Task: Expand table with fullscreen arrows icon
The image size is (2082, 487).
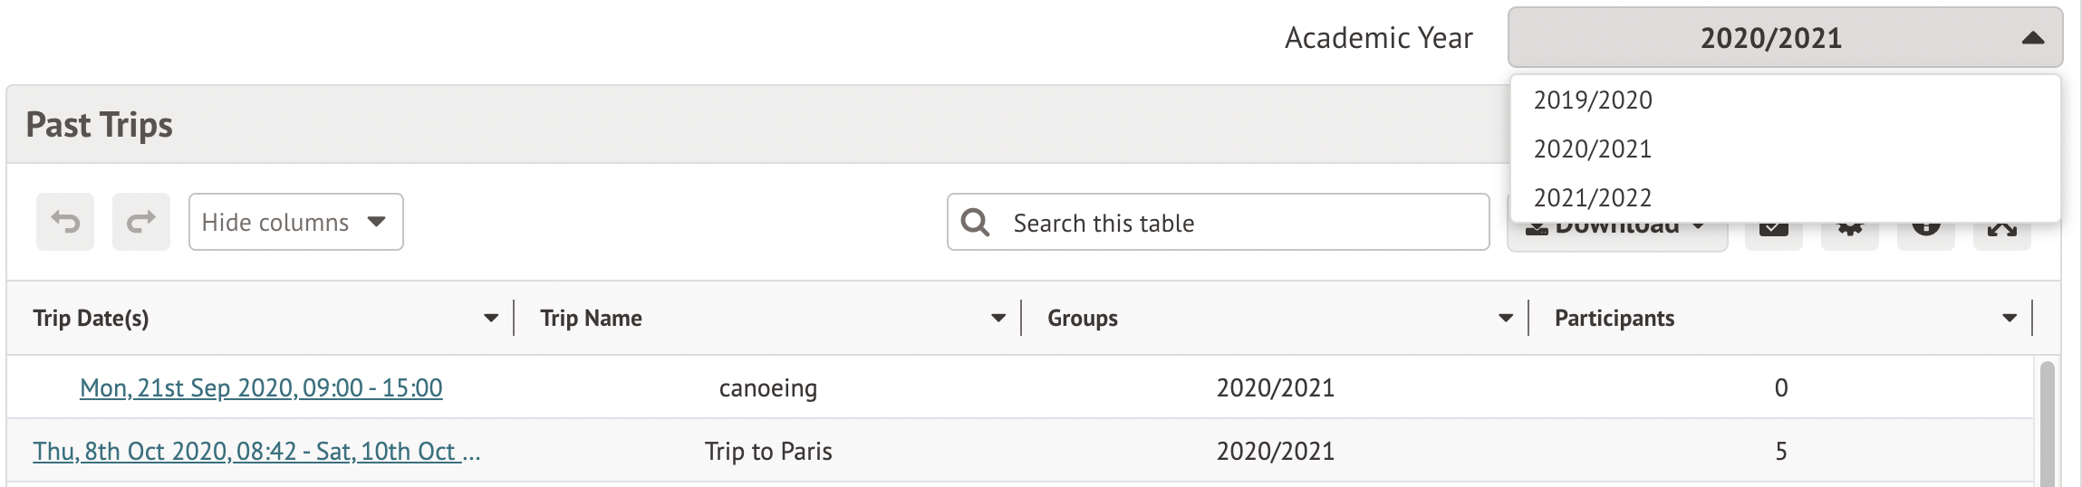Action: pos(2001,230)
